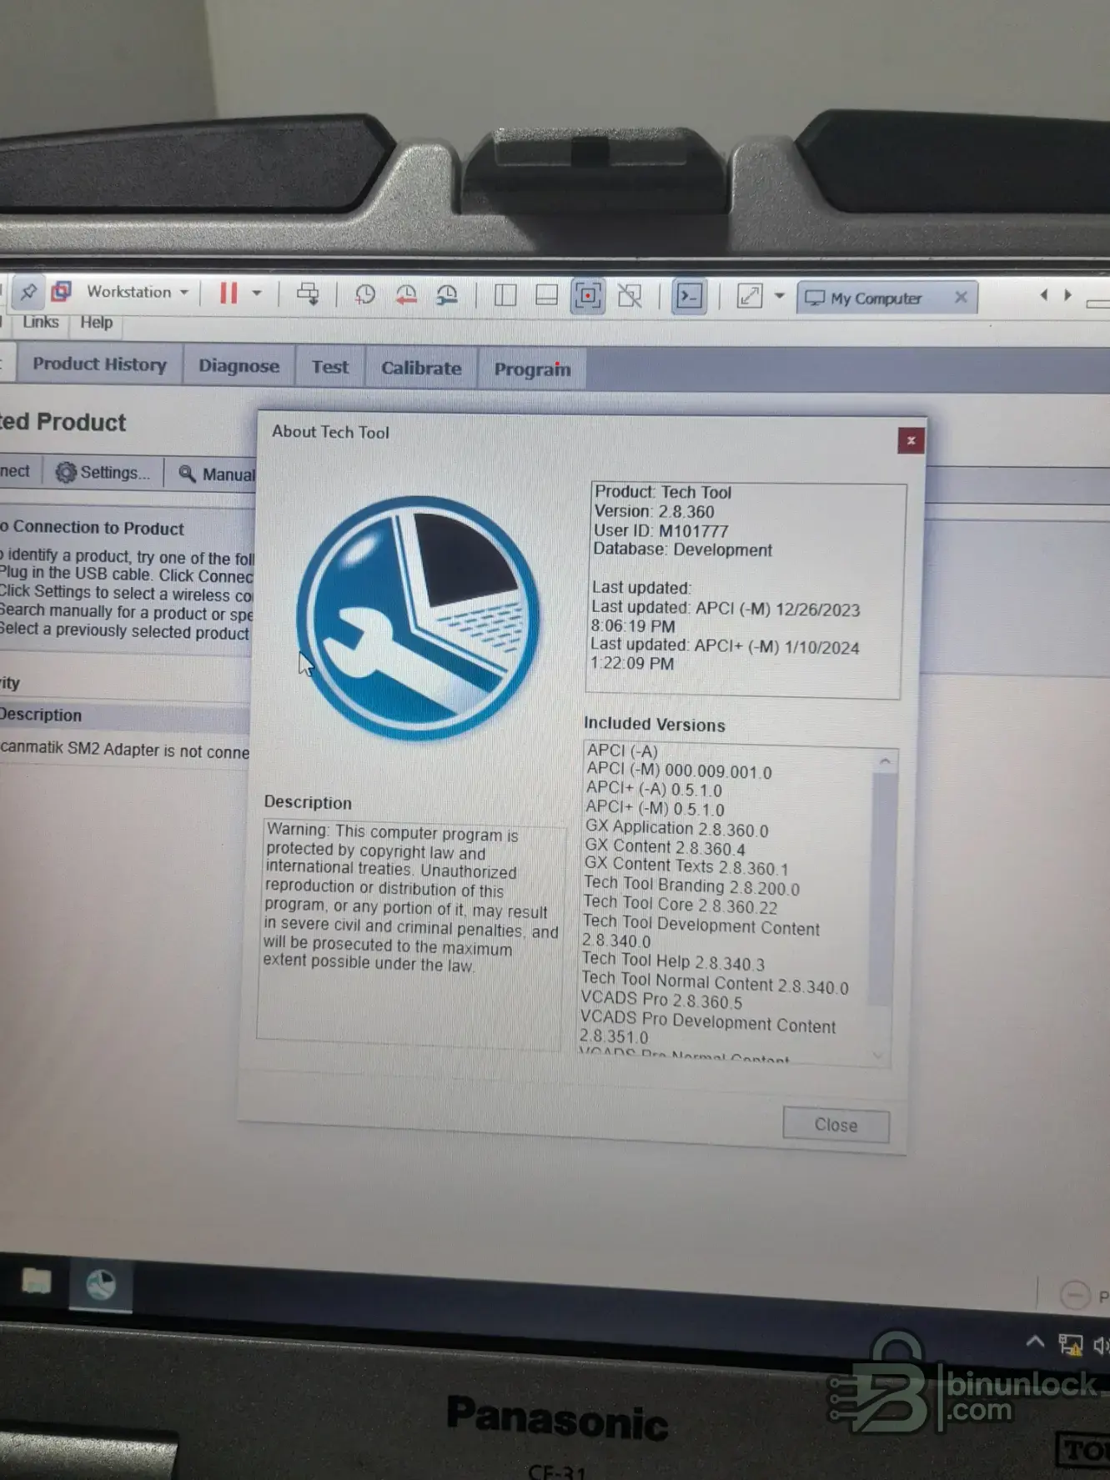Click the Tech Tool logo image
The height and width of the screenshot is (1480, 1110).
(x=418, y=617)
